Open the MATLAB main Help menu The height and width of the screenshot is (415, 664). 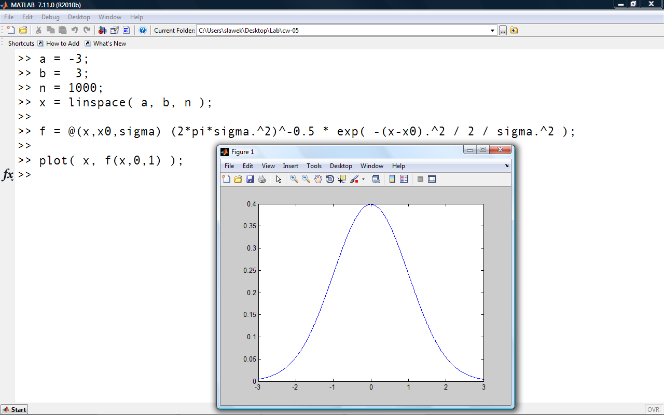[136, 17]
